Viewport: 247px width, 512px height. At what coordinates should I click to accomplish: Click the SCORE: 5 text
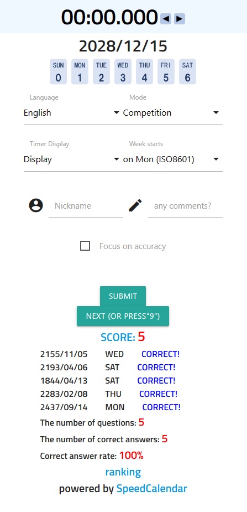pyautogui.click(x=123, y=337)
